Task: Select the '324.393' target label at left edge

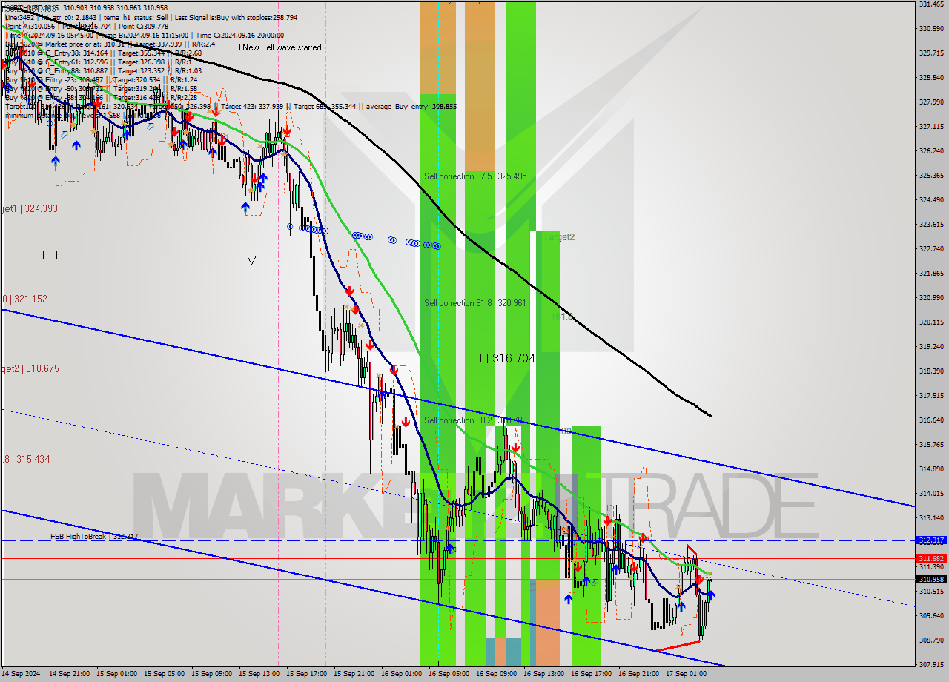Action: pos(29,209)
